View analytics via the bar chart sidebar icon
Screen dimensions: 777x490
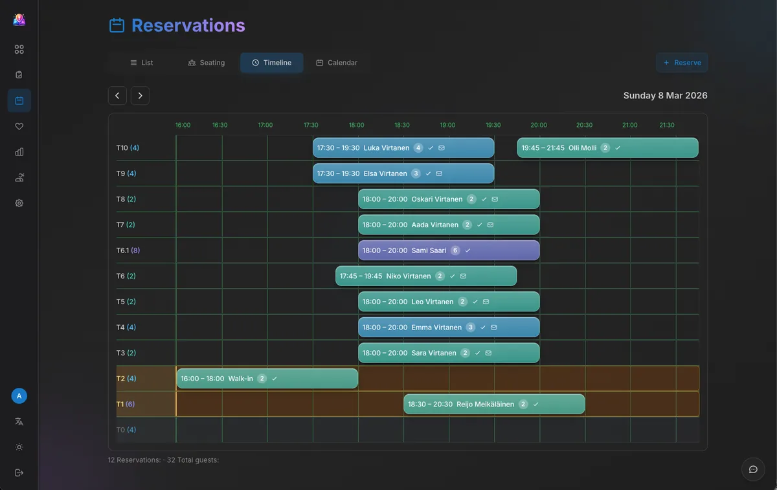click(x=19, y=151)
